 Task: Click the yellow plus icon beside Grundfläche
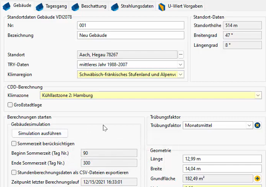click(x=257, y=179)
